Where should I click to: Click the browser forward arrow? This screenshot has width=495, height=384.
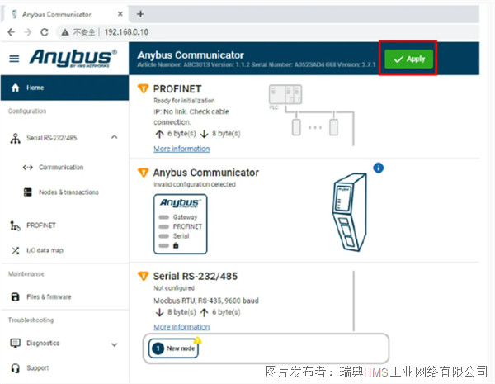[28, 32]
